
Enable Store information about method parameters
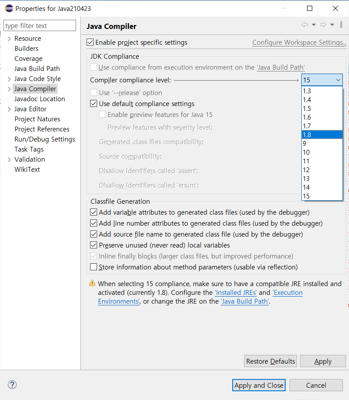click(x=94, y=267)
